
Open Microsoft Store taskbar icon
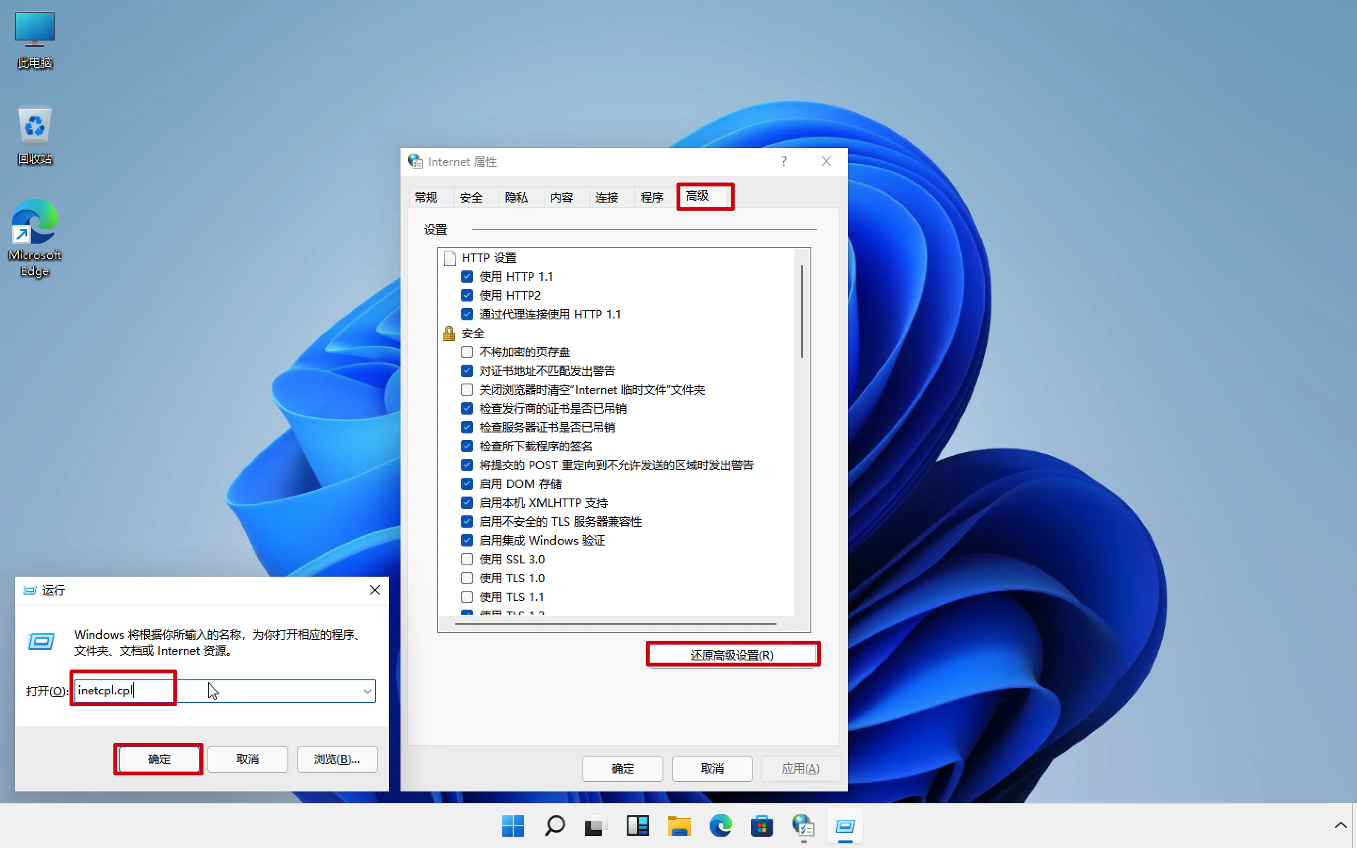[x=762, y=825]
